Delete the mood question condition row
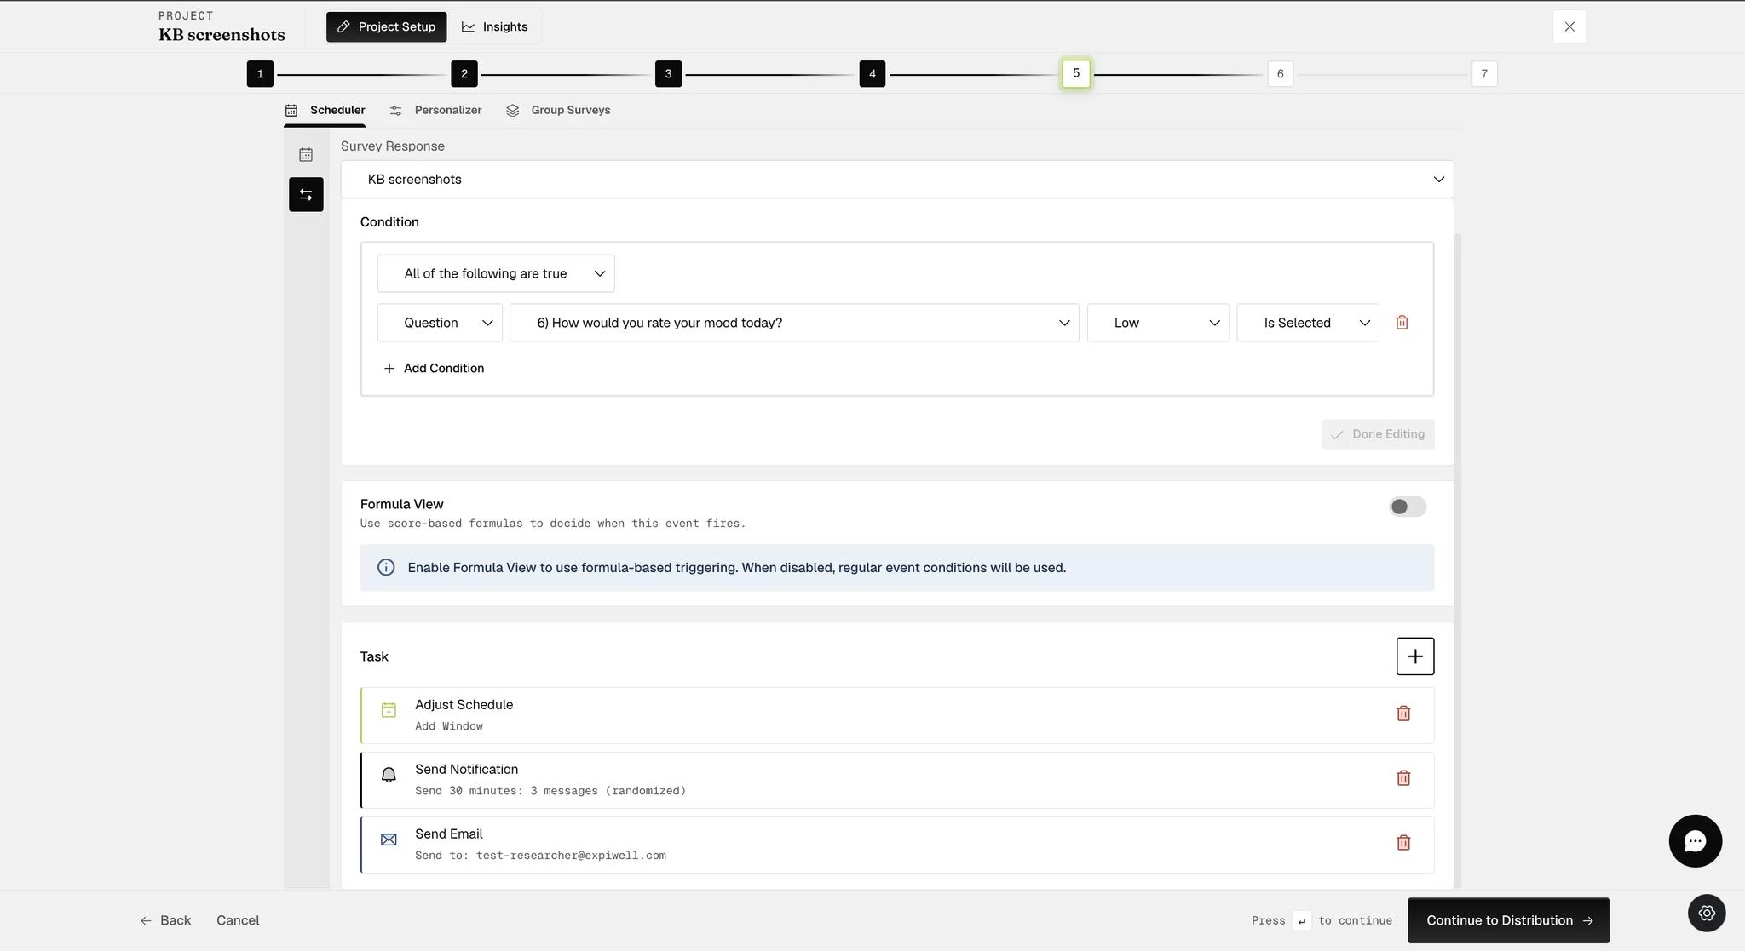1745x951 pixels. tap(1402, 323)
